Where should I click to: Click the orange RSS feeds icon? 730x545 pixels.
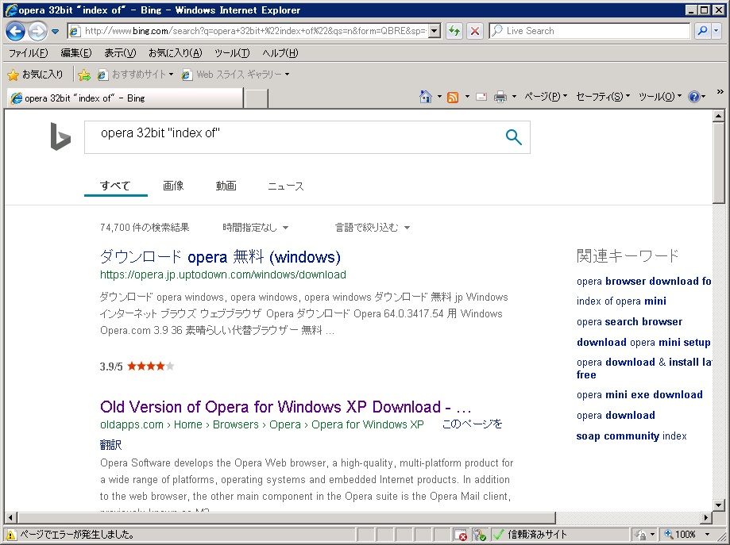pos(453,97)
